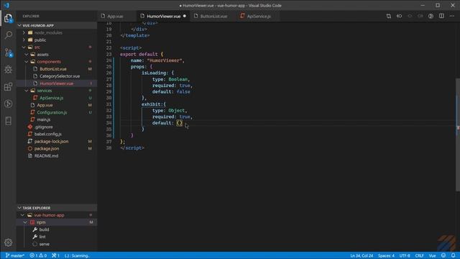
Task: Open the errors and warnings count
Action: 38,255
